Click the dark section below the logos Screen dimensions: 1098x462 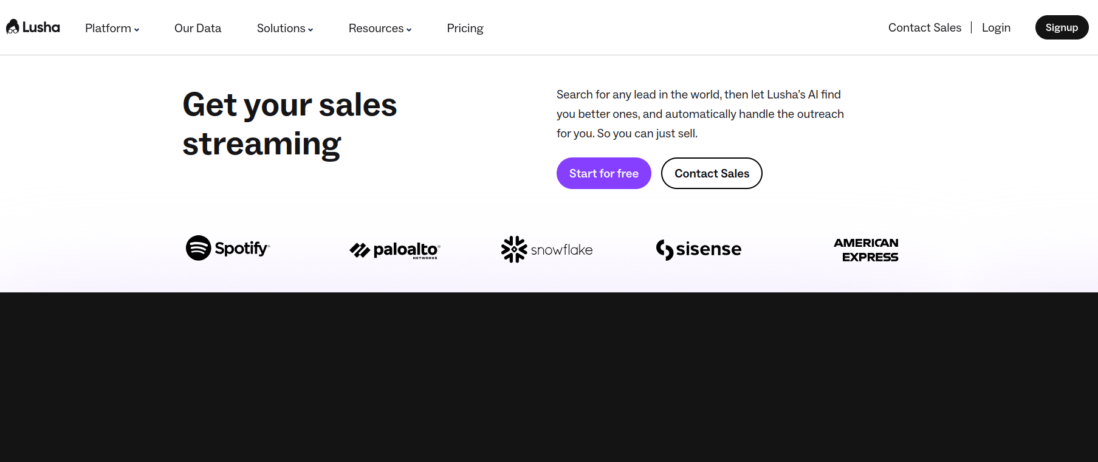[549, 377]
